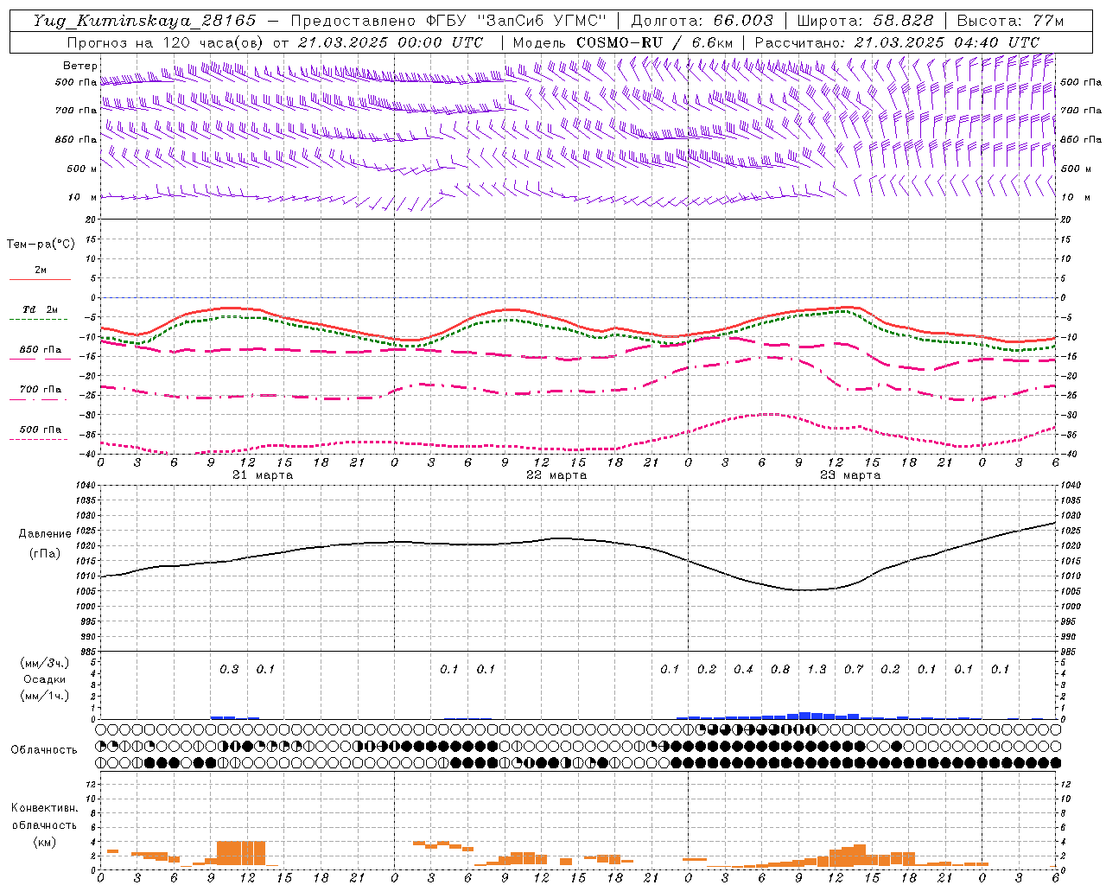Click the 700 гПа temperature legend entry
1106x885 pixels.
tap(41, 390)
